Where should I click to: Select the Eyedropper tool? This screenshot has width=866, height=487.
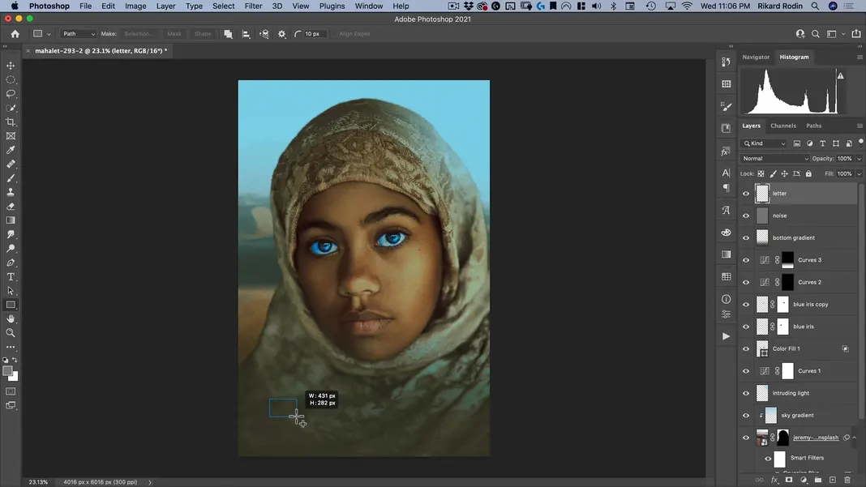pyautogui.click(x=11, y=150)
